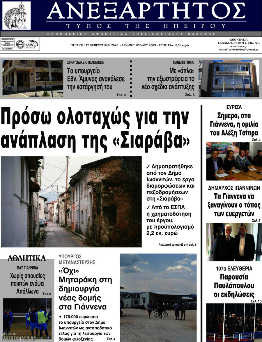Click the date line ΤΕΤΑΡΤΗ 12 ΦΕΒΡΟΥΑΡΙΟΥ 2020

[95, 45]
